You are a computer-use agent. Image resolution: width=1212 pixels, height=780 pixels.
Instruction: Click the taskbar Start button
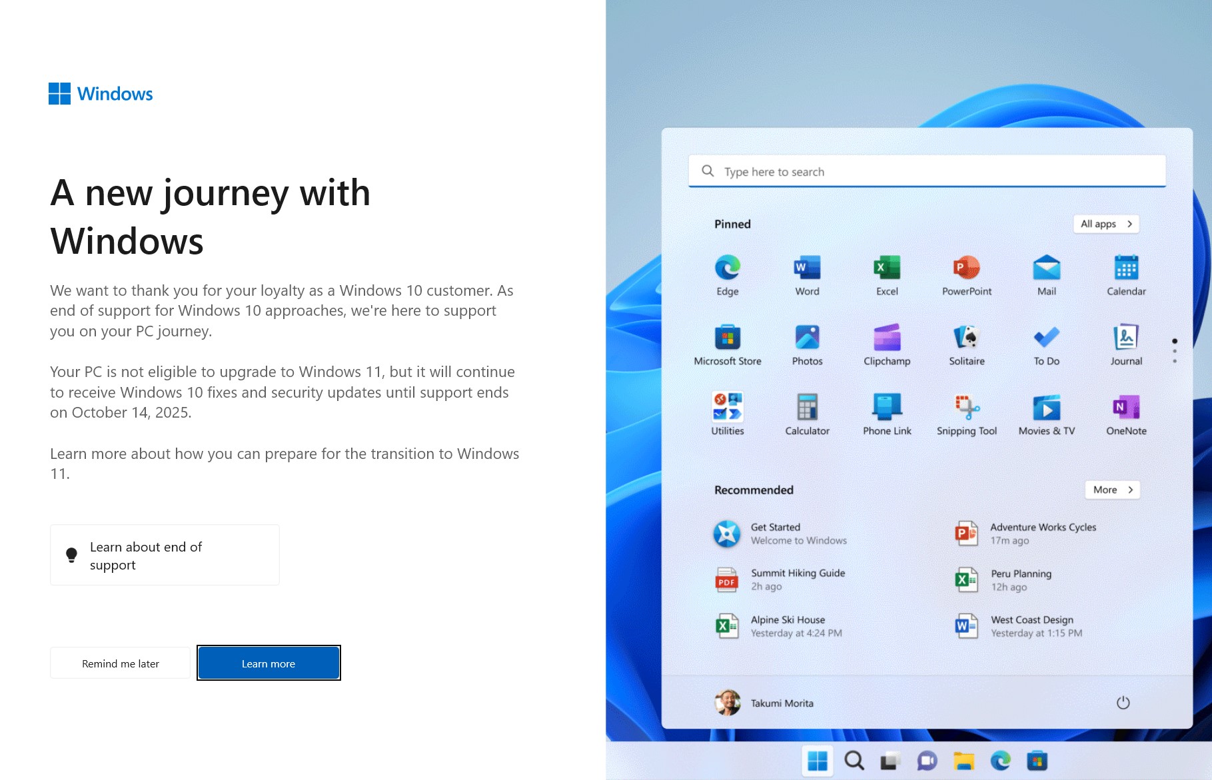tap(817, 761)
